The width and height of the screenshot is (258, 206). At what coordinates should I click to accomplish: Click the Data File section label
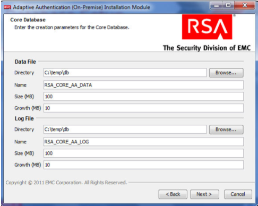(25, 62)
